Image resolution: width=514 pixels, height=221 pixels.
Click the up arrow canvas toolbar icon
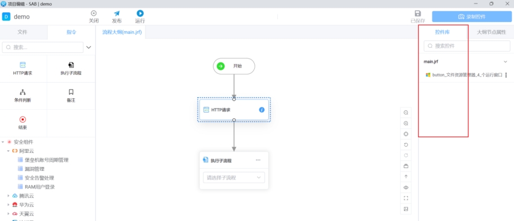406,177
